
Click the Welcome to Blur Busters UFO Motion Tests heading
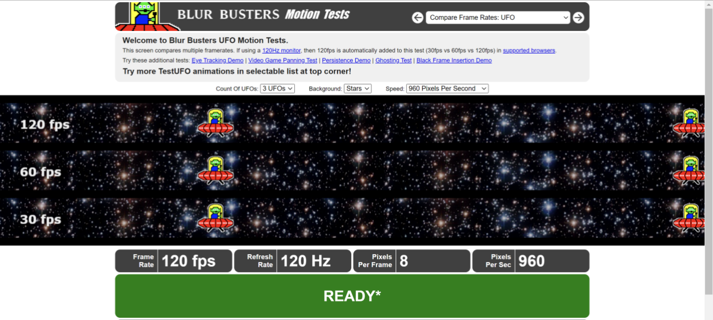(x=205, y=41)
